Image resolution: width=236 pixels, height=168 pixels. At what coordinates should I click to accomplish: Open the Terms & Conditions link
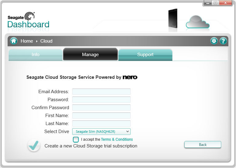pyautogui.click(x=117, y=139)
